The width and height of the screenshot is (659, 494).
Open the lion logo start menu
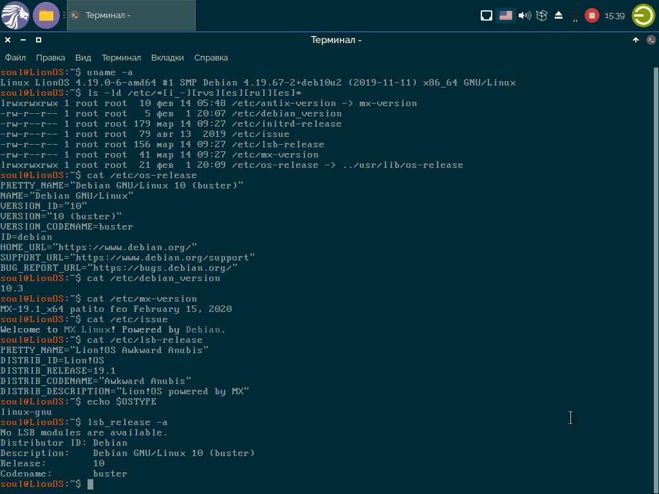[x=15, y=15]
